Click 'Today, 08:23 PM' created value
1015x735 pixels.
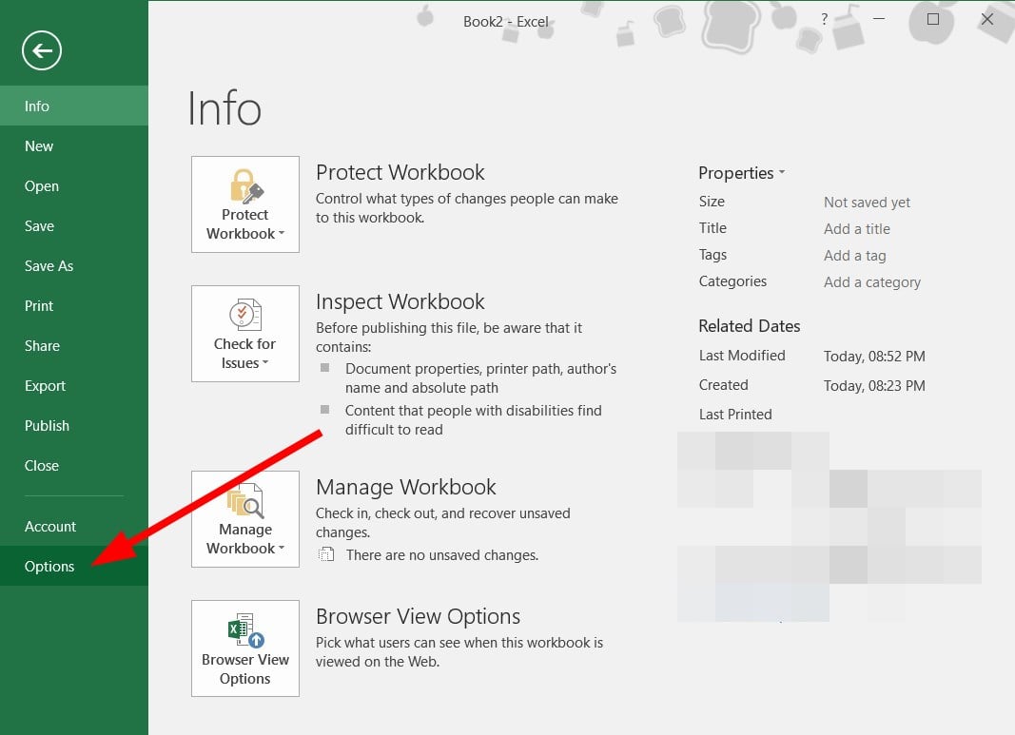[x=874, y=386]
